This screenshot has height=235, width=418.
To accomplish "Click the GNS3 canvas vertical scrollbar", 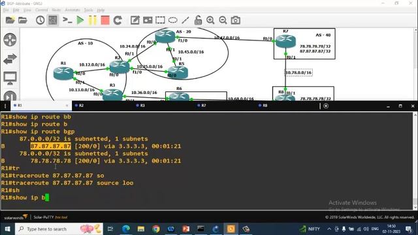I will click(x=416, y=64).
